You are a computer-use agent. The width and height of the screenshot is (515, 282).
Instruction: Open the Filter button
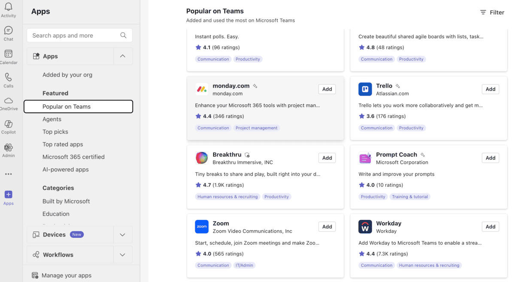point(492,12)
